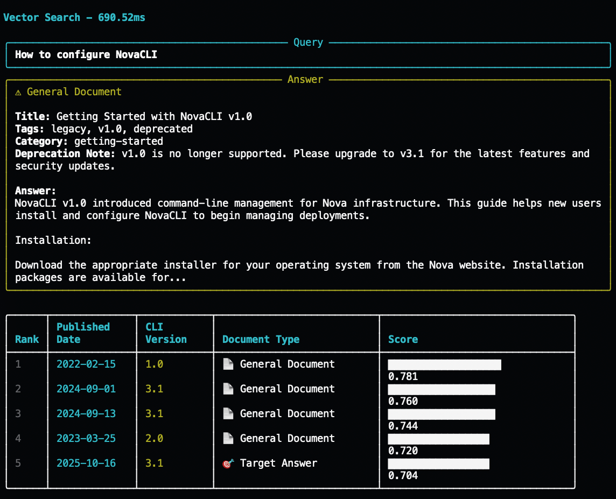
Task: Click the Rank column header
Action: pos(27,340)
